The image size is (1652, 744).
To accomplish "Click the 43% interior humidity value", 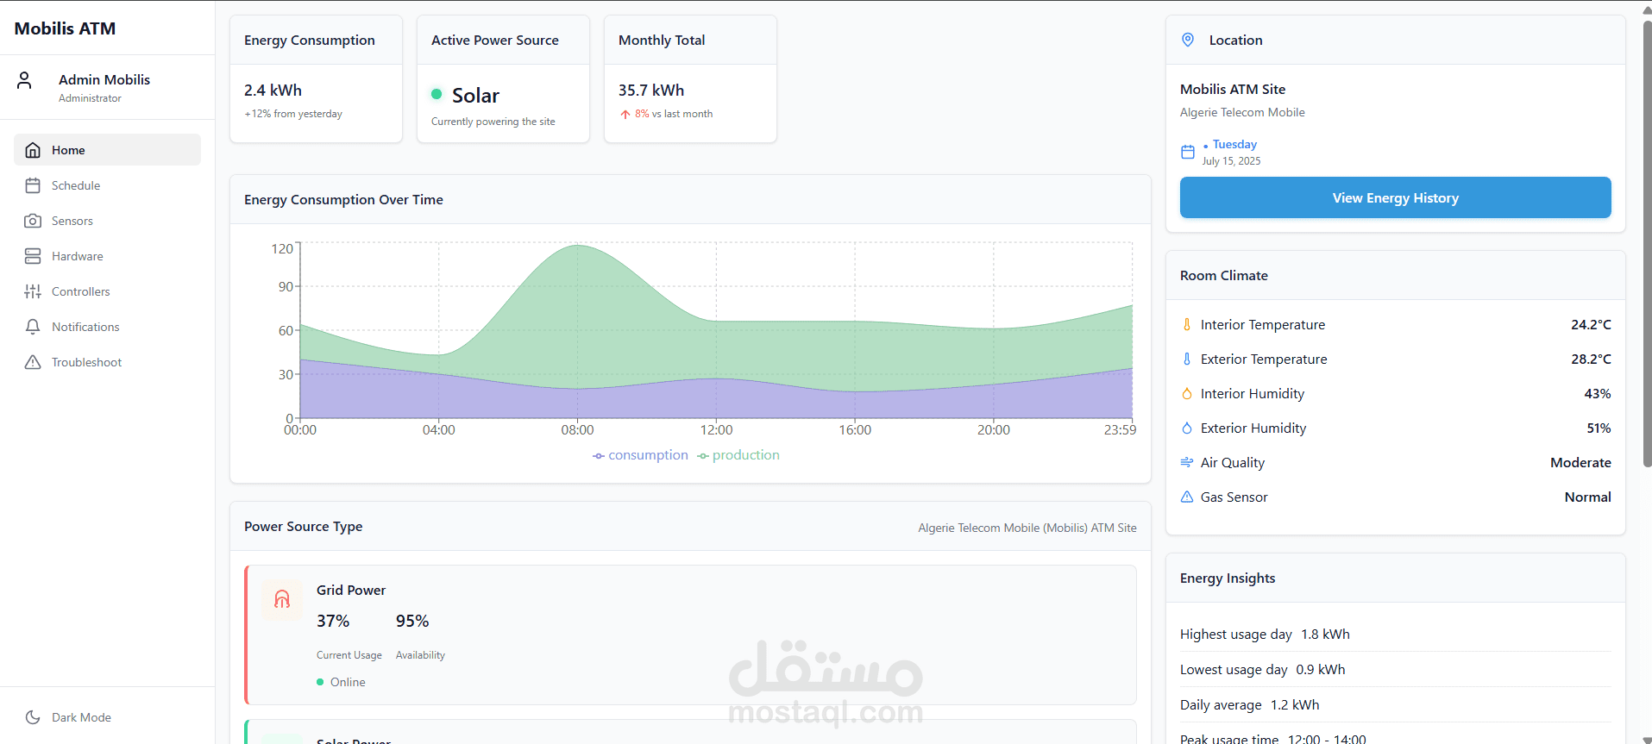I will point(1598,393).
